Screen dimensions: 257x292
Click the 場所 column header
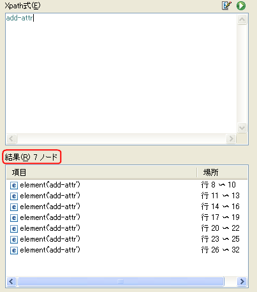[223, 172]
